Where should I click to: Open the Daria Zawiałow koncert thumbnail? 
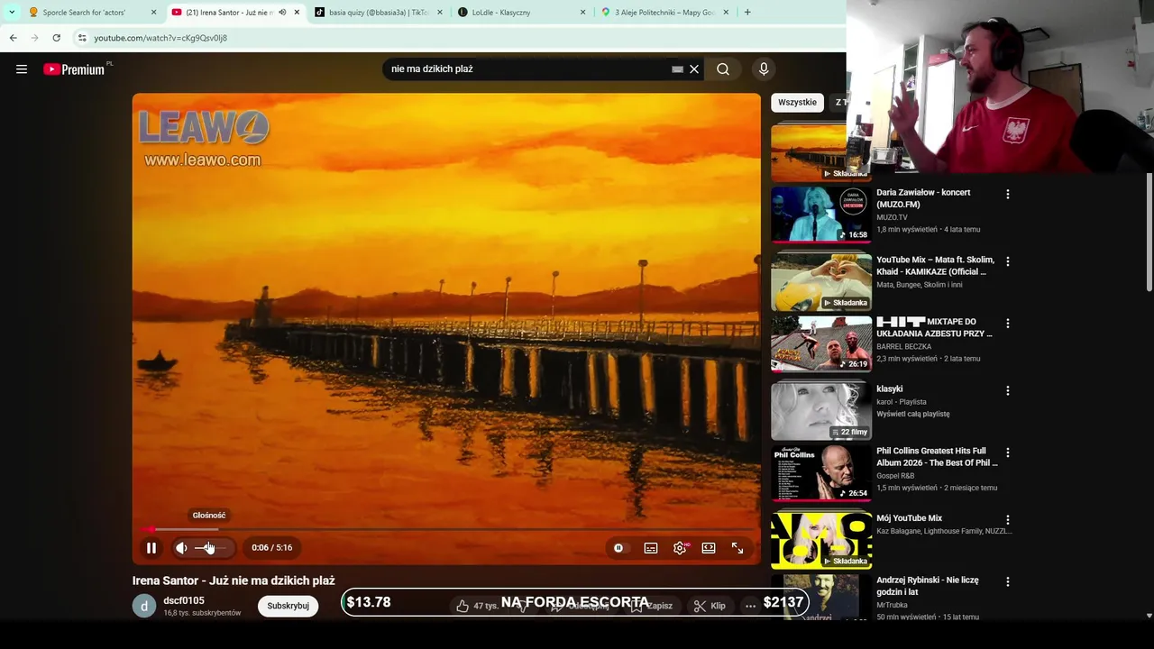click(x=821, y=215)
